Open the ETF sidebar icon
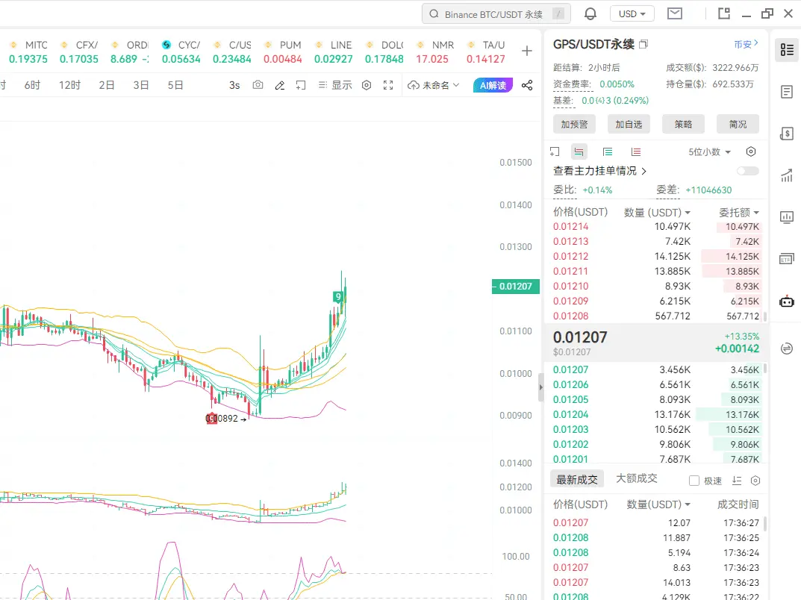The height and width of the screenshot is (600, 801). 787,260
